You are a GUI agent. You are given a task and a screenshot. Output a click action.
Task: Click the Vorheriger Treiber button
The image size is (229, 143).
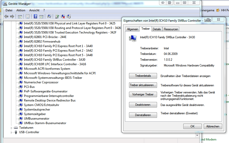[x=143, y=94]
